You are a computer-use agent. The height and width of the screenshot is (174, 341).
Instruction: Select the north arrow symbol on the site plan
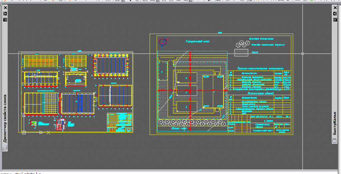[163, 42]
